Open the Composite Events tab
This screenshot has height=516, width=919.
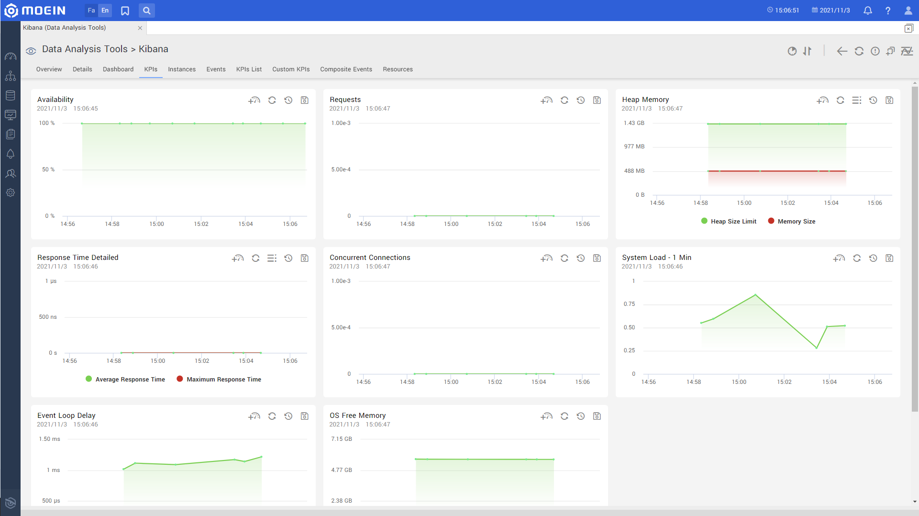346,69
